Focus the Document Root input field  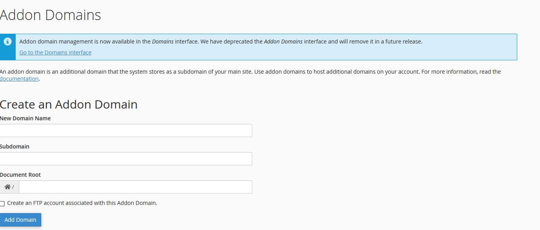point(135,187)
